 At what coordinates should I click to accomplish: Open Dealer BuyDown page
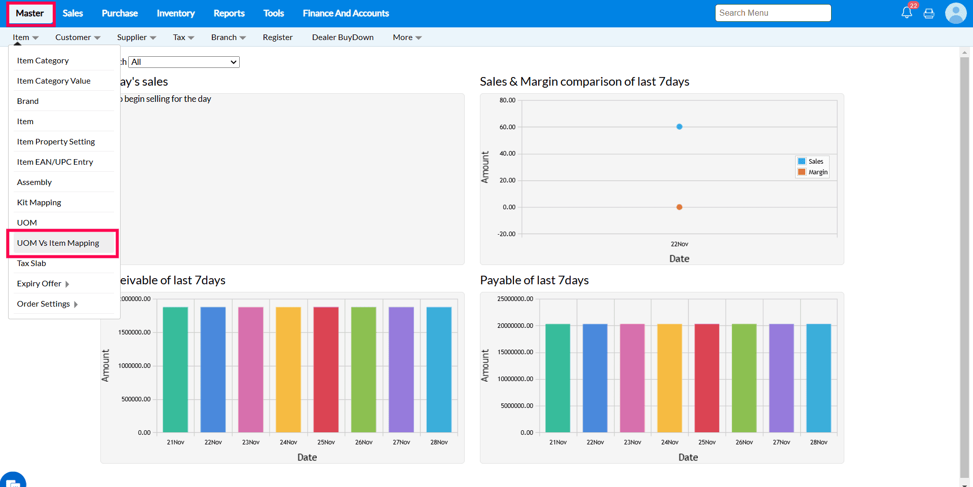[x=343, y=38]
